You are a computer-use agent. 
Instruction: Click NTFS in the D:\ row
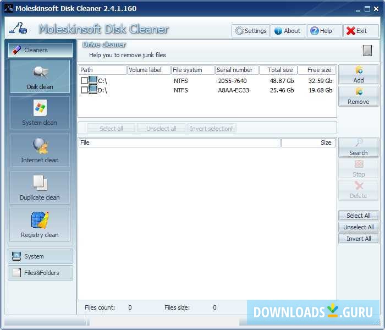point(181,90)
